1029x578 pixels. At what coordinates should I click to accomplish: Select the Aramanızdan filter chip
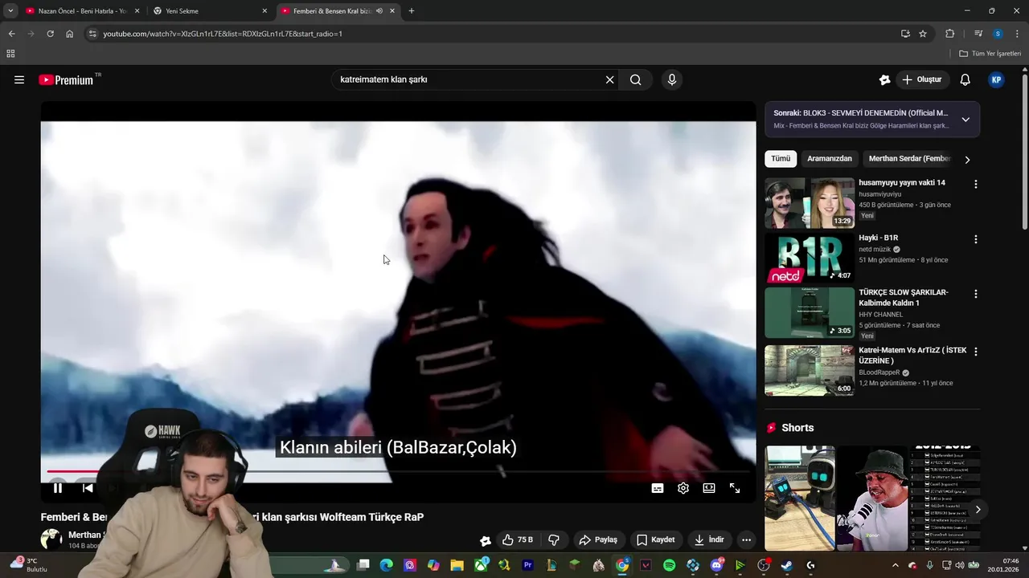(x=830, y=159)
